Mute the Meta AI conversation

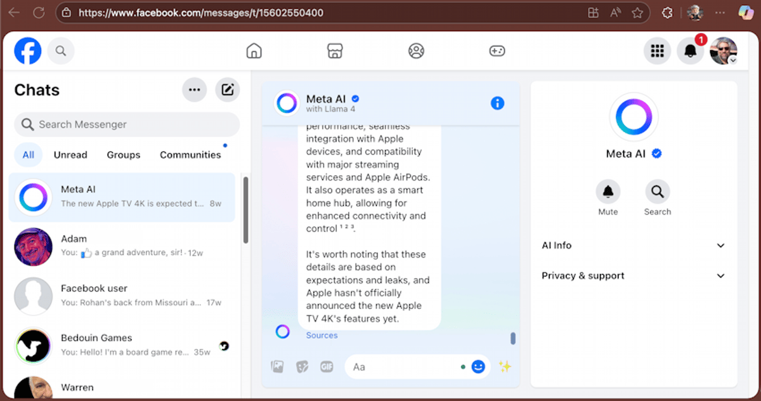click(608, 190)
